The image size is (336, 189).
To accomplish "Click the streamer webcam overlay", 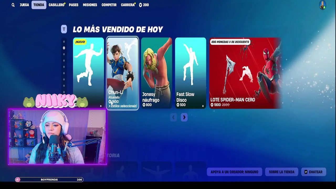I will point(57,137).
